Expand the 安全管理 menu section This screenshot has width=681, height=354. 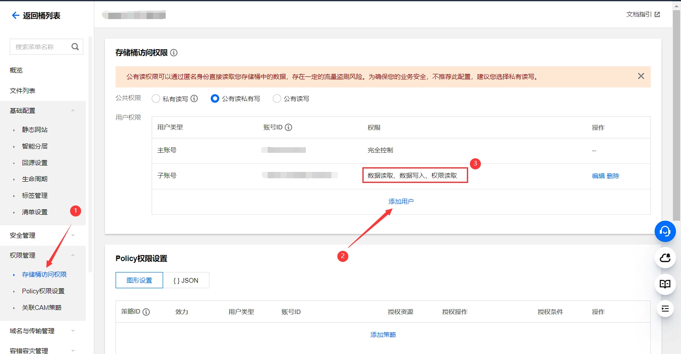pyautogui.click(x=73, y=235)
